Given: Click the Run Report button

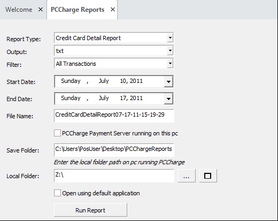Looking at the screenshot, I should pos(90,210).
